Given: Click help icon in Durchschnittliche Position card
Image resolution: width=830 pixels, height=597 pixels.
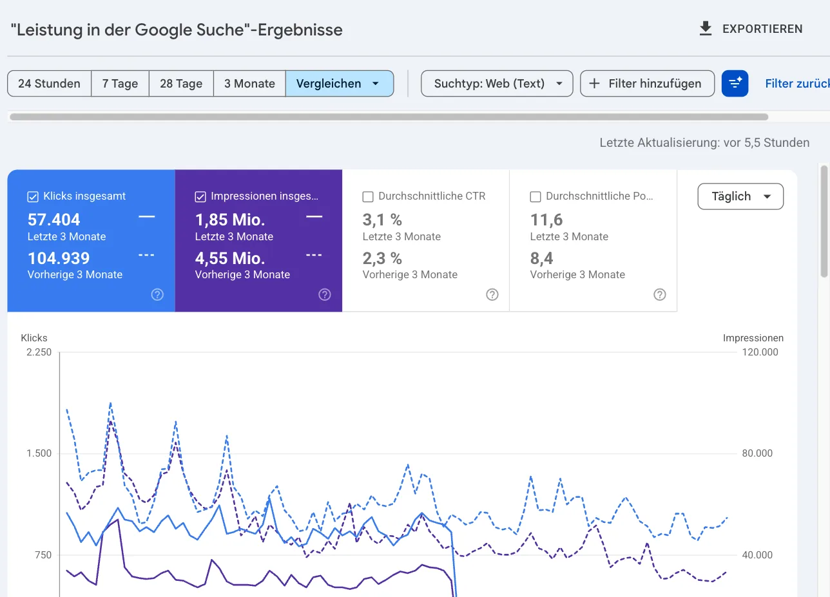Looking at the screenshot, I should click(x=660, y=294).
